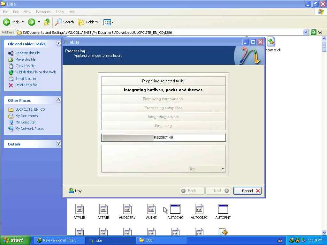Image resolution: width=327 pixels, height=245 pixels.
Task: Select the AUTOCHK file icon
Action: (x=175, y=209)
